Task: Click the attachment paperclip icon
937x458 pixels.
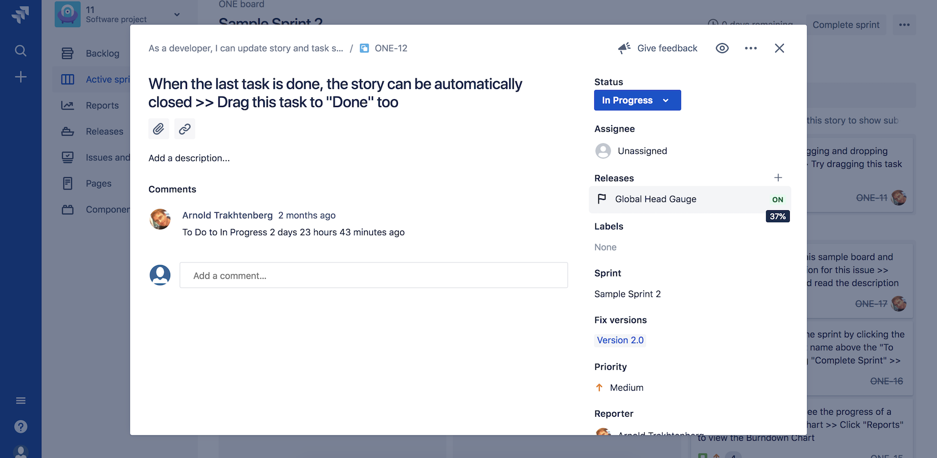Action: (x=158, y=129)
